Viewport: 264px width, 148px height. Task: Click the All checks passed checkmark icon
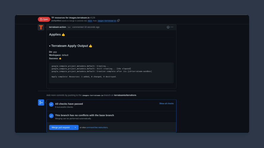pos(51,104)
